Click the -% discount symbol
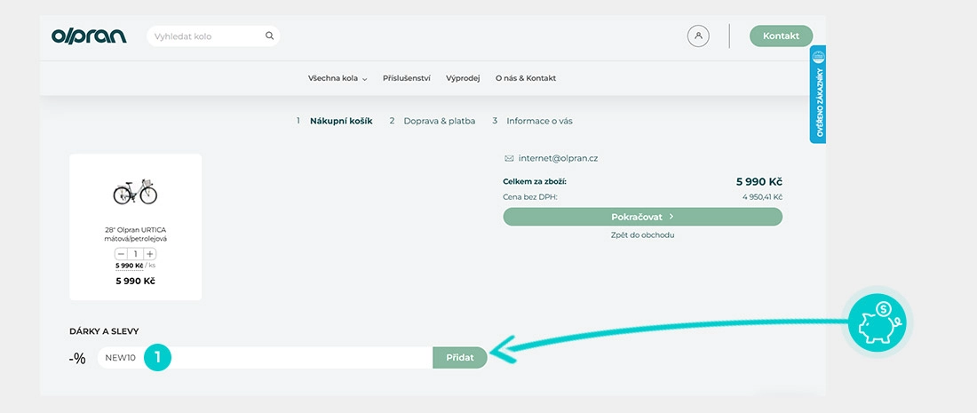 pyautogui.click(x=77, y=359)
